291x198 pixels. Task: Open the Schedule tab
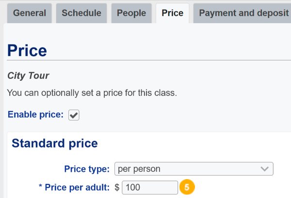point(81,13)
